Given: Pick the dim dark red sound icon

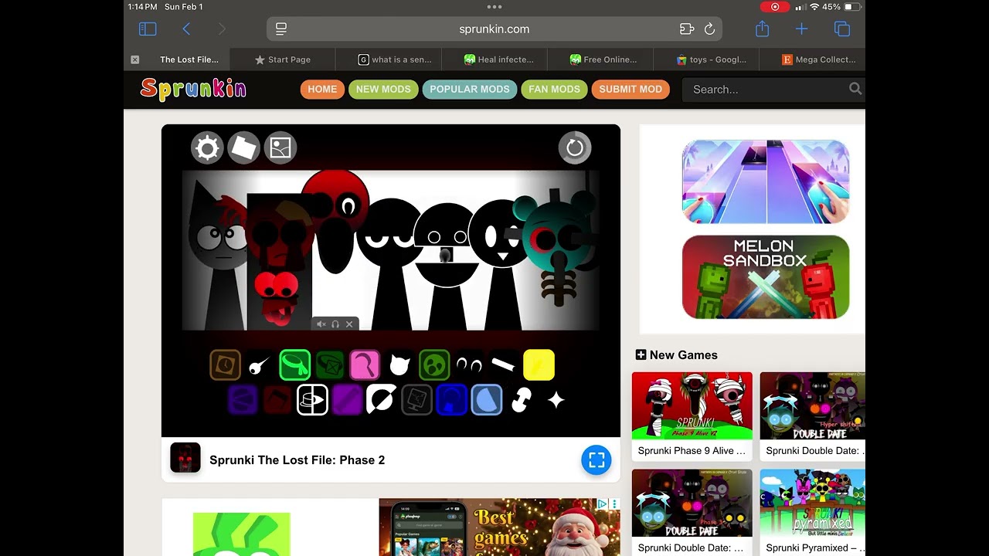Looking at the screenshot, I should point(277,399).
